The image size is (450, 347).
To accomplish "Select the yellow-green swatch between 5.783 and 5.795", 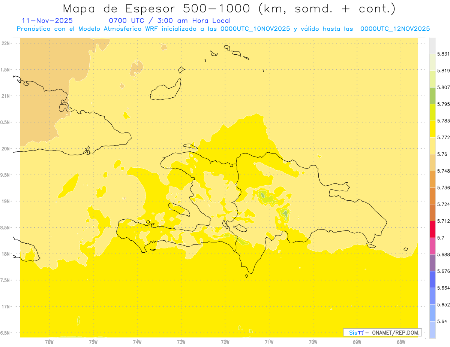I will point(432,112).
